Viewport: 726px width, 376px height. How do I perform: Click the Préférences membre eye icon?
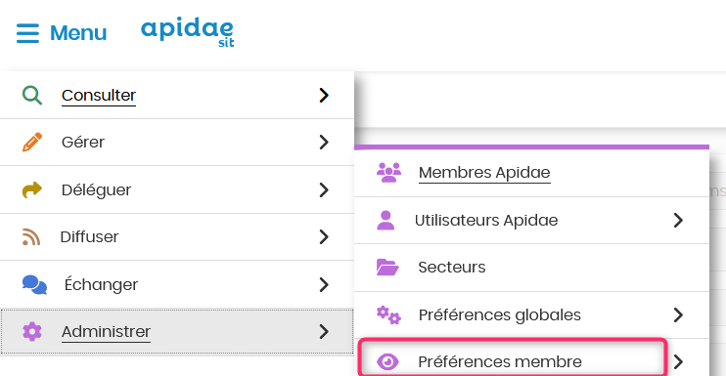[387, 361]
